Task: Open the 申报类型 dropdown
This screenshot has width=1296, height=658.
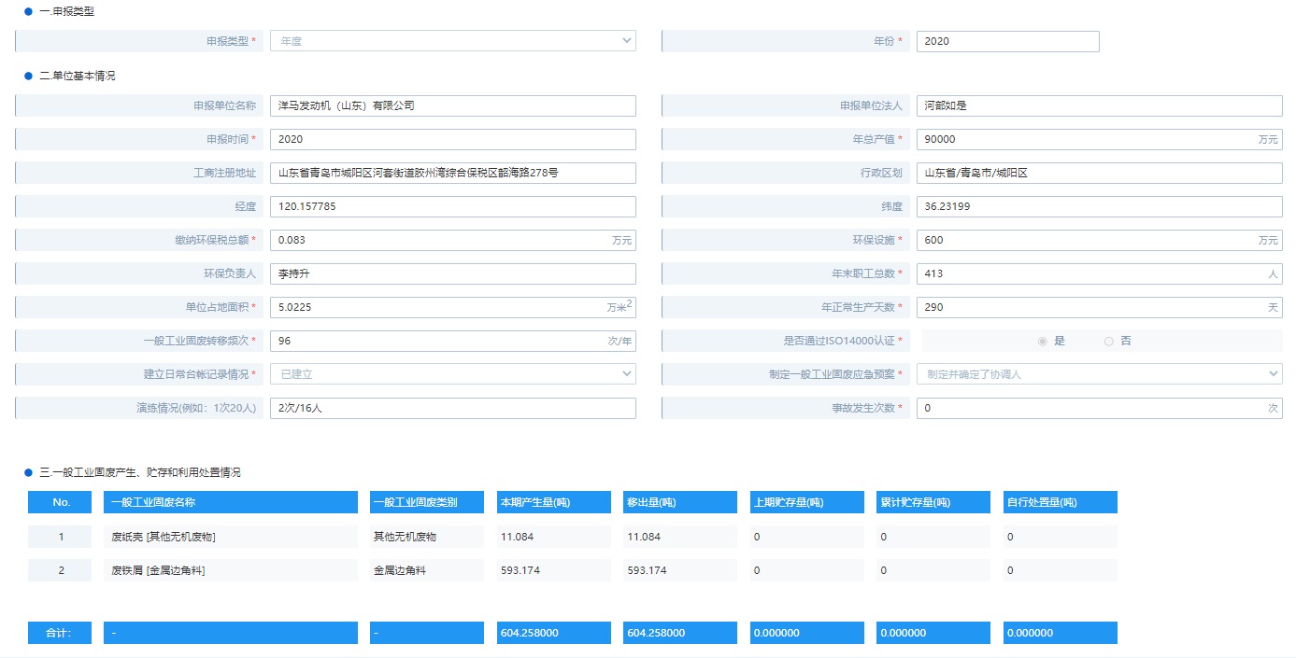Action: (x=452, y=41)
